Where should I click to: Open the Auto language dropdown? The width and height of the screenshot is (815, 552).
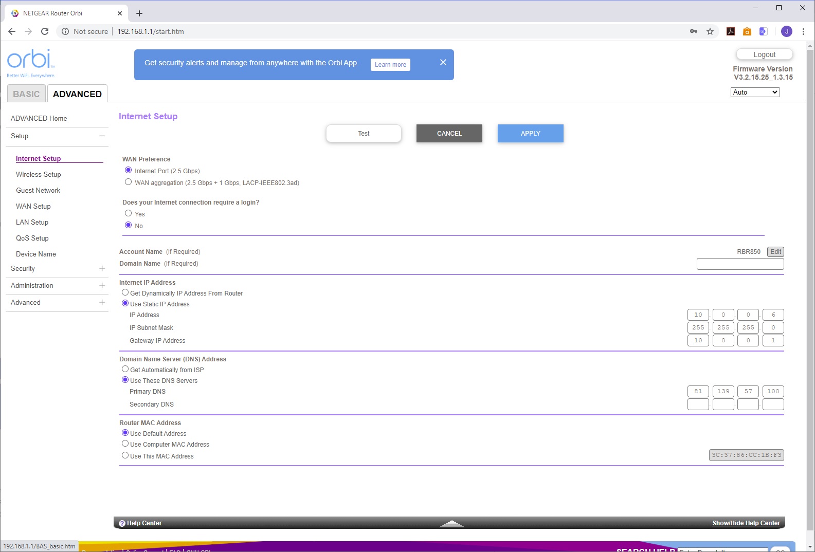[755, 92]
